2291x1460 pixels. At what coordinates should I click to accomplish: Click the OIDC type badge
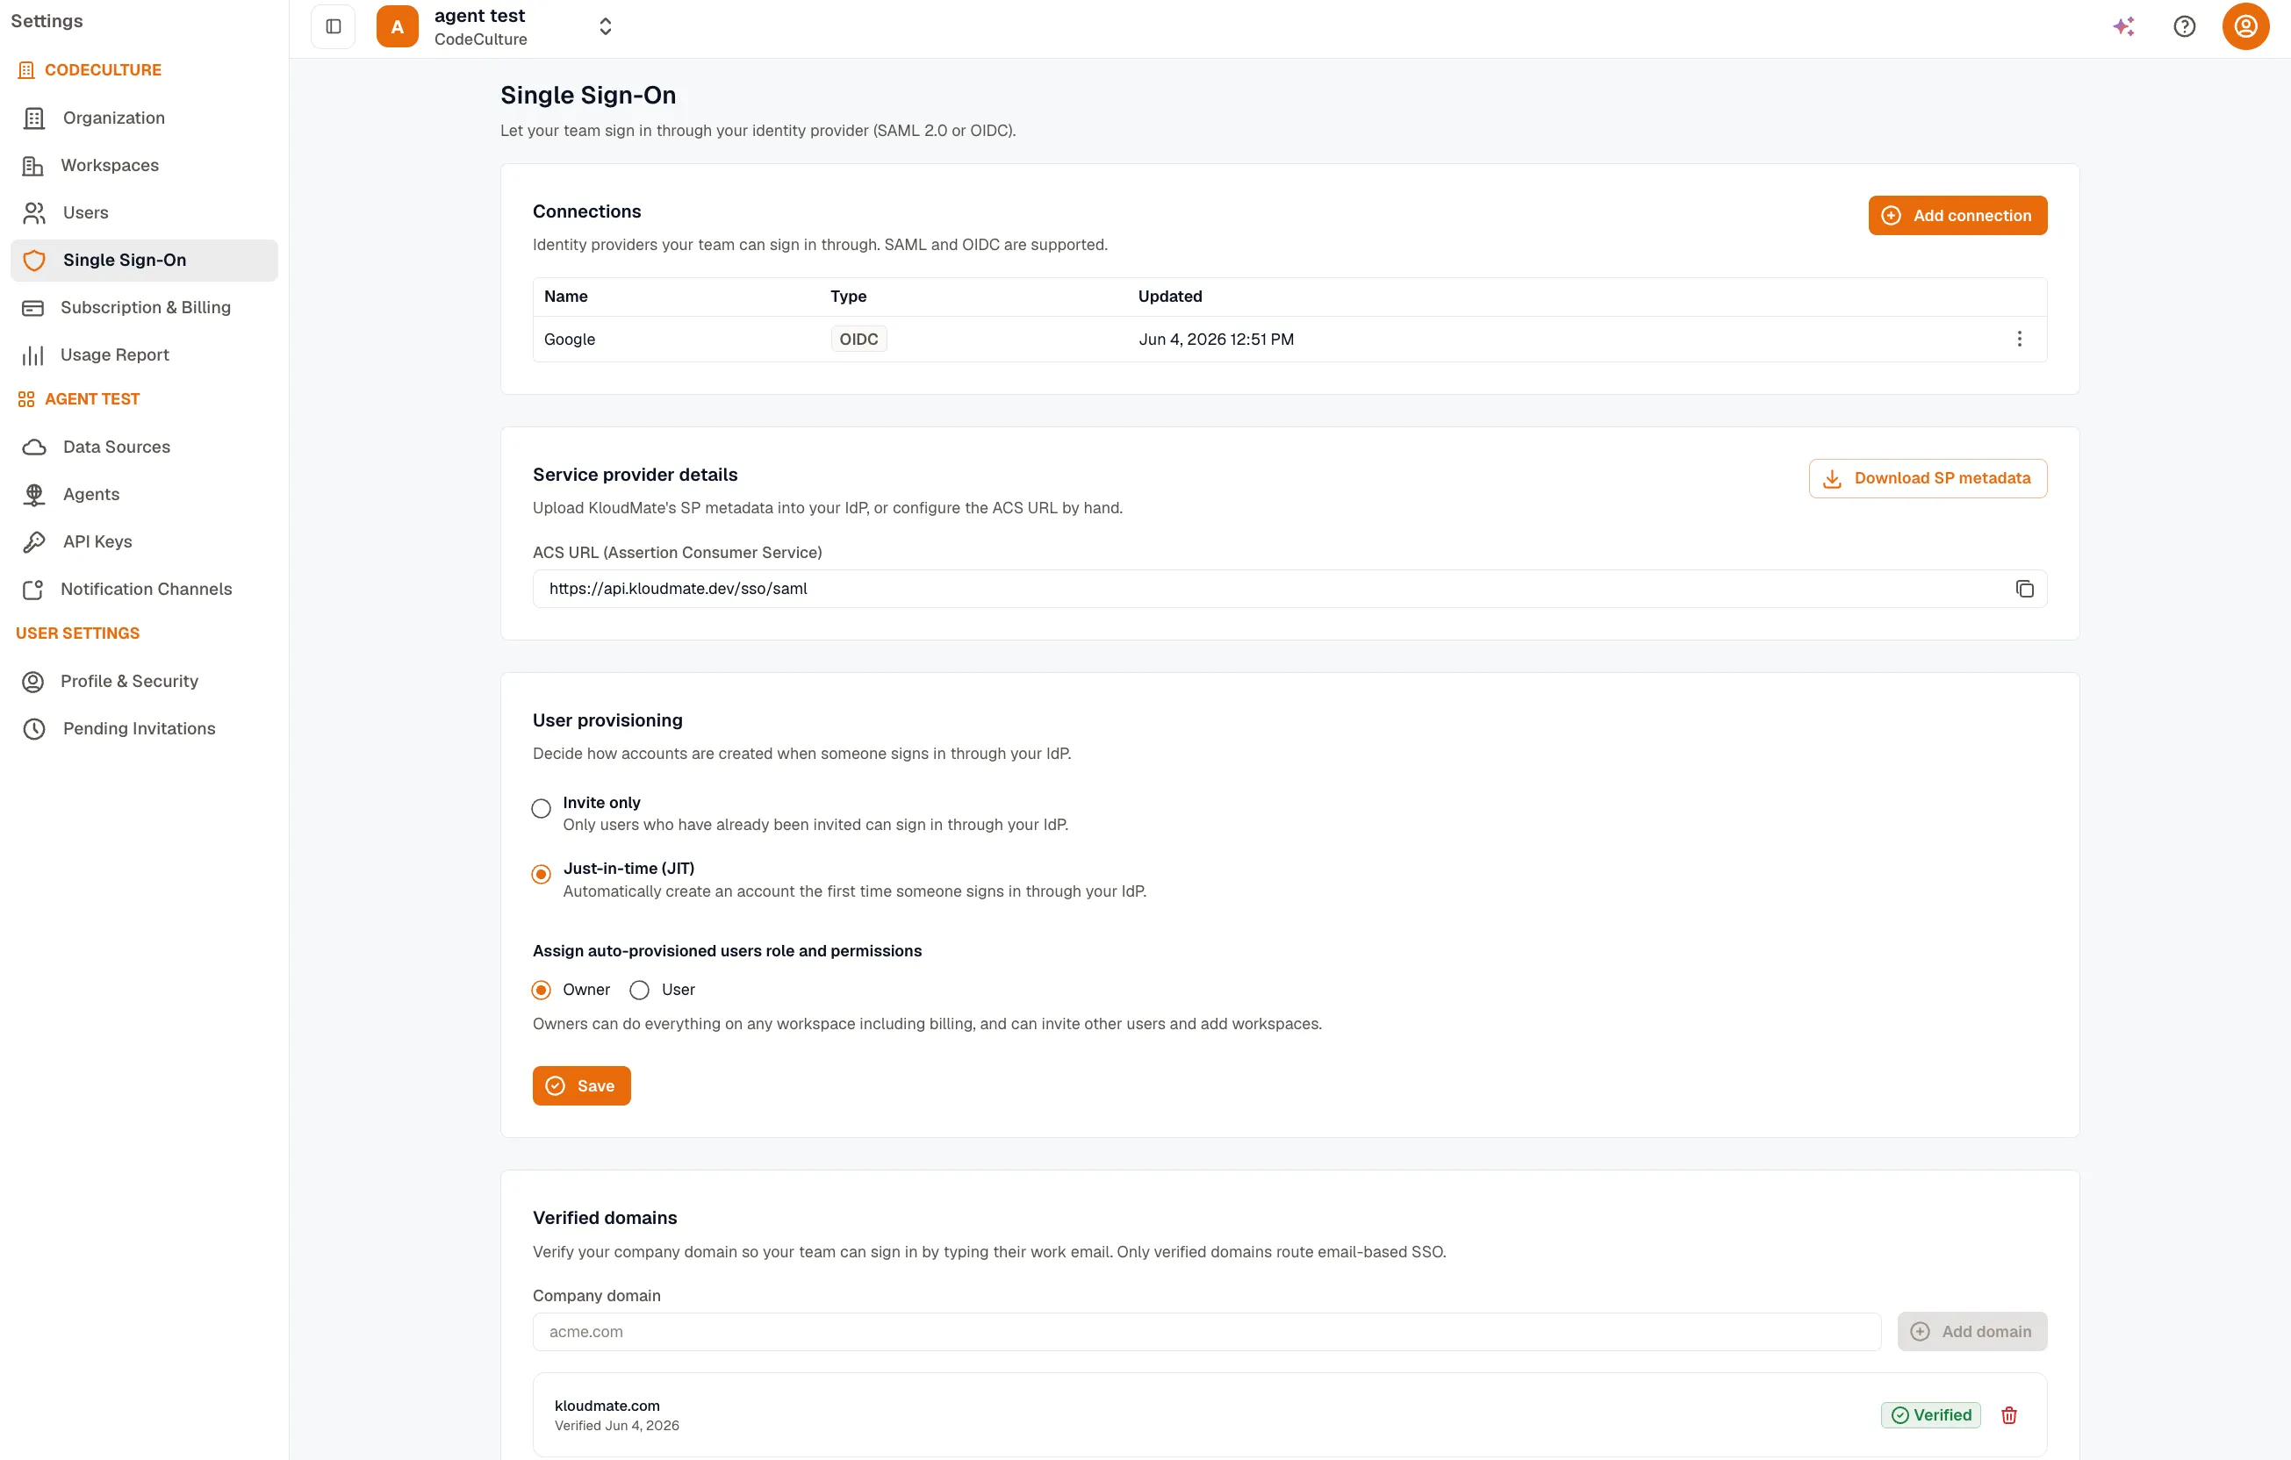[858, 340]
